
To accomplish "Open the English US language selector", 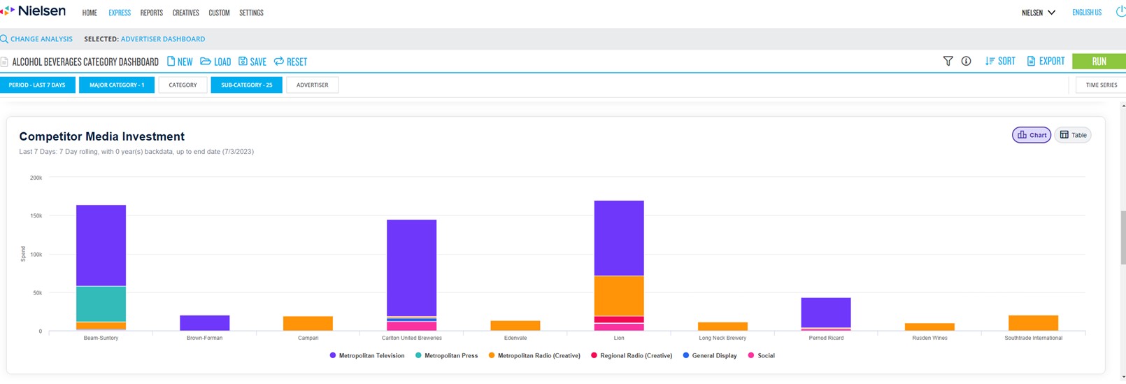I will coord(1087,13).
